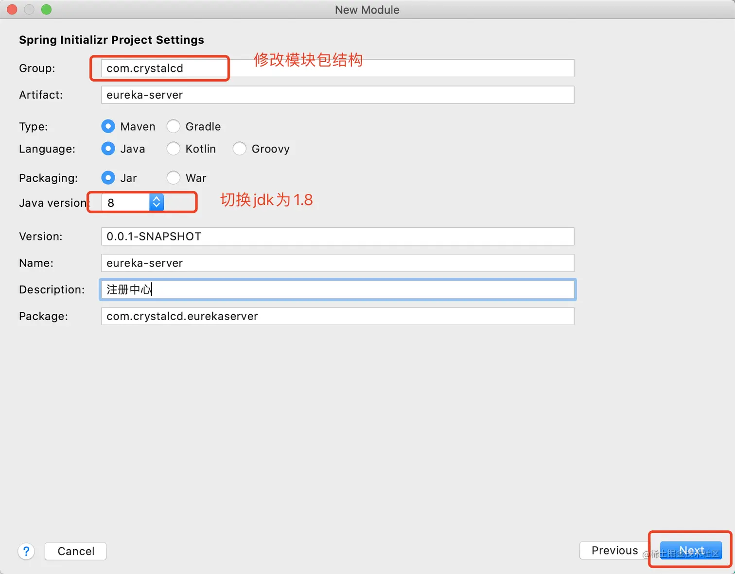735x574 pixels.
Task: Click the Name field containing eureka-server
Action: click(x=337, y=263)
